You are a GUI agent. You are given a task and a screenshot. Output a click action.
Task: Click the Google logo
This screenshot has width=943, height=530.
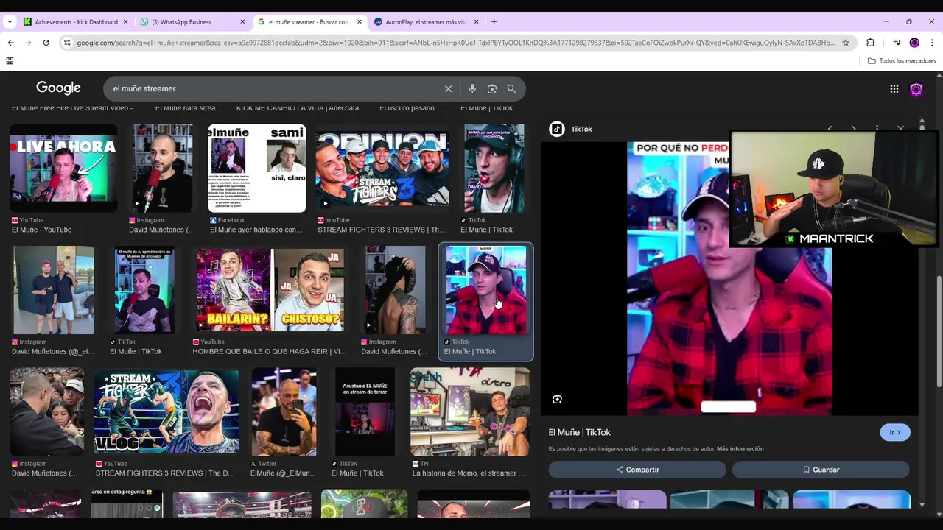tap(58, 88)
